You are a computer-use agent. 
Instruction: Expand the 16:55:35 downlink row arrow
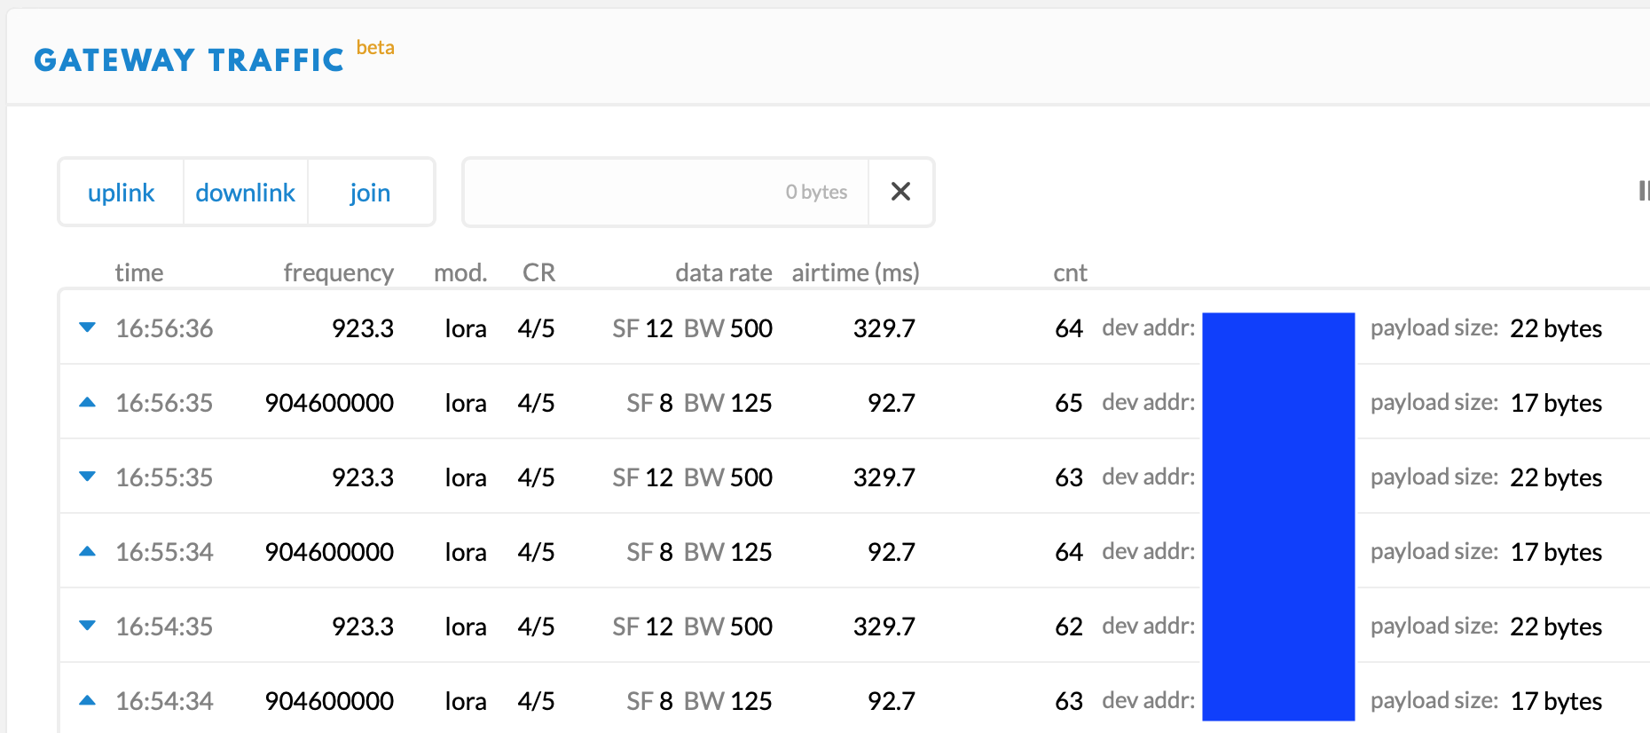[x=87, y=477]
